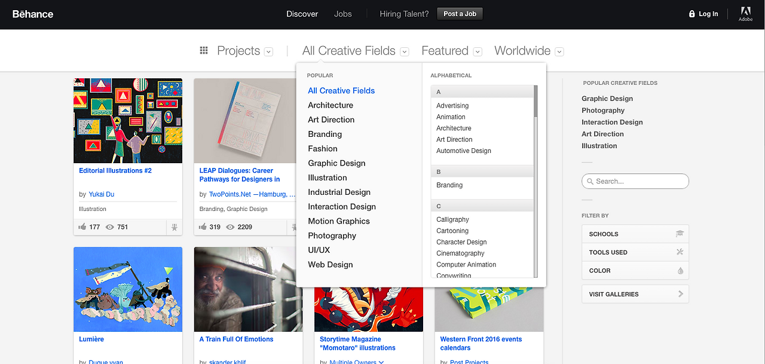Image resolution: width=765 pixels, height=364 pixels.
Task: Click the Behance logo
Action: pyautogui.click(x=32, y=14)
